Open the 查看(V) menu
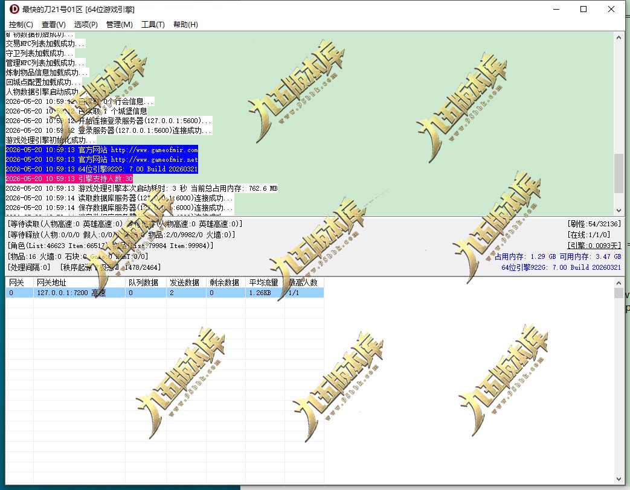630x490 pixels. [x=53, y=25]
